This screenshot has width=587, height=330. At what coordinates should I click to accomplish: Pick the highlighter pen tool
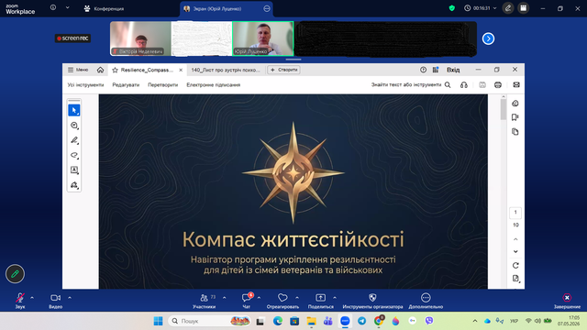click(x=74, y=140)
